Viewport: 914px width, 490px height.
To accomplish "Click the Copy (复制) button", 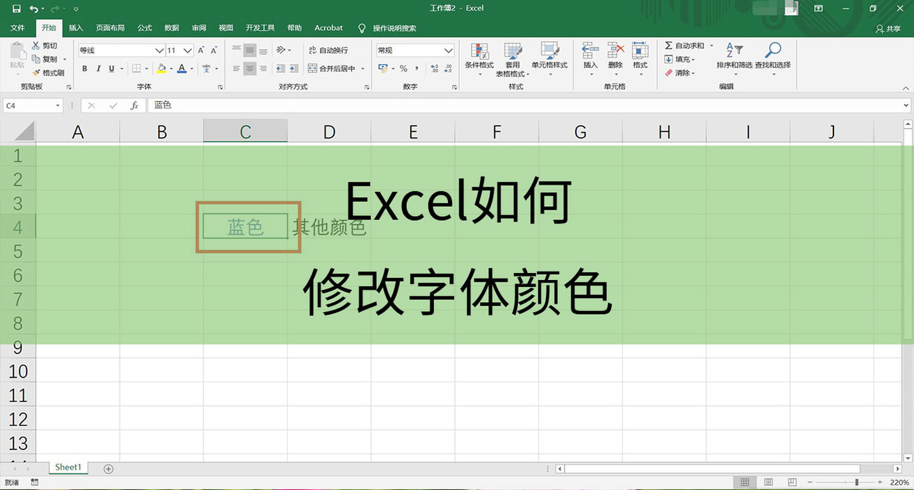I will 44,59.
